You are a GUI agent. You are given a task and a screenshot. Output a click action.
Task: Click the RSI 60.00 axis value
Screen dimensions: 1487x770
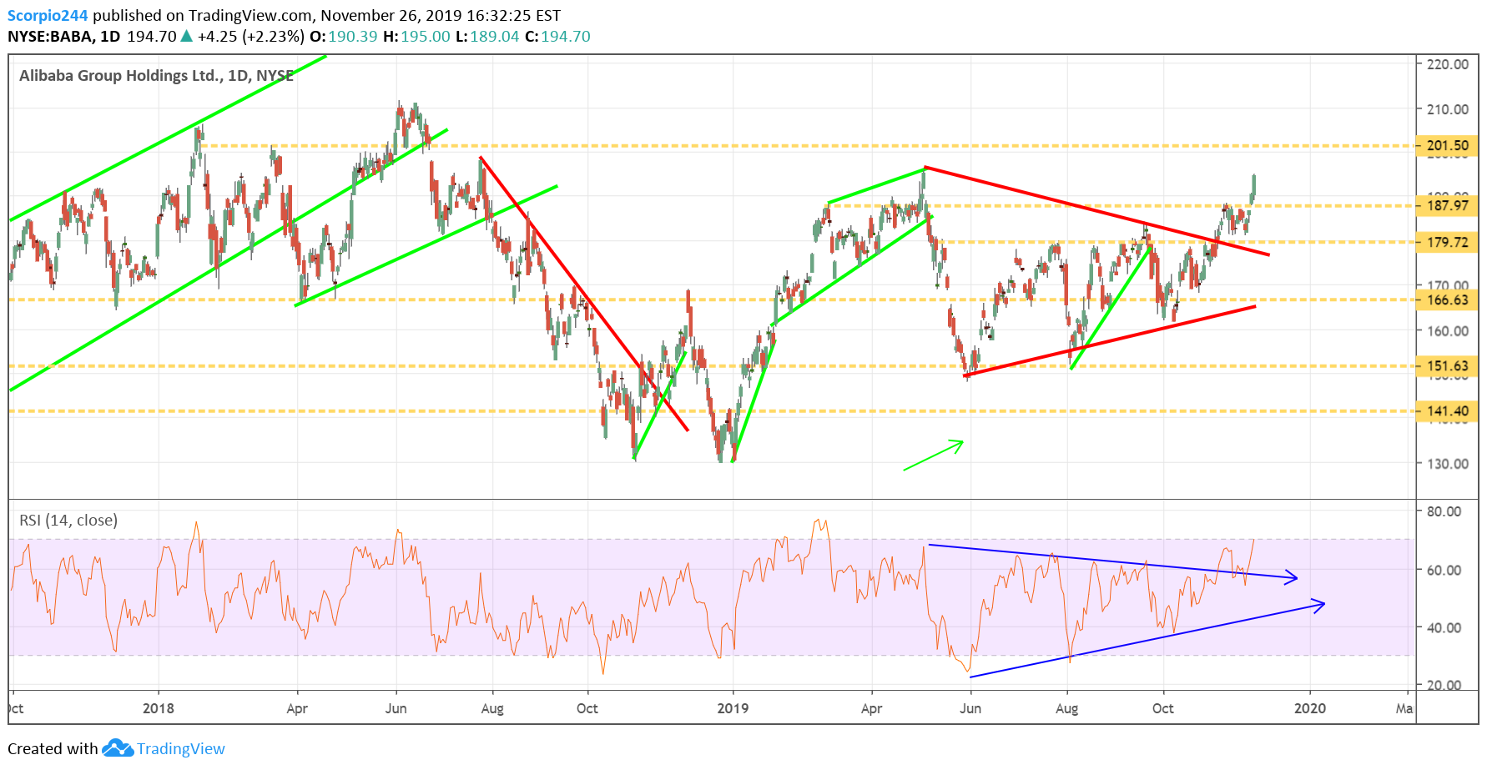pyautogui.click(x=1444, y=571)
